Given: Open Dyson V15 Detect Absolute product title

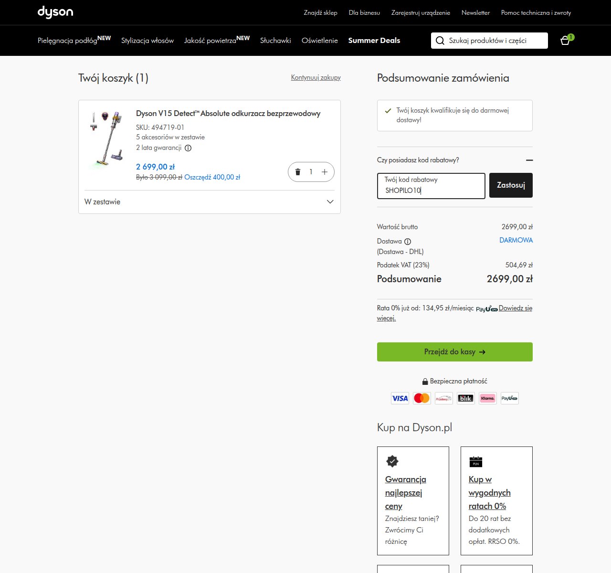Looking at the screenshot, I should tap(228, 114).
